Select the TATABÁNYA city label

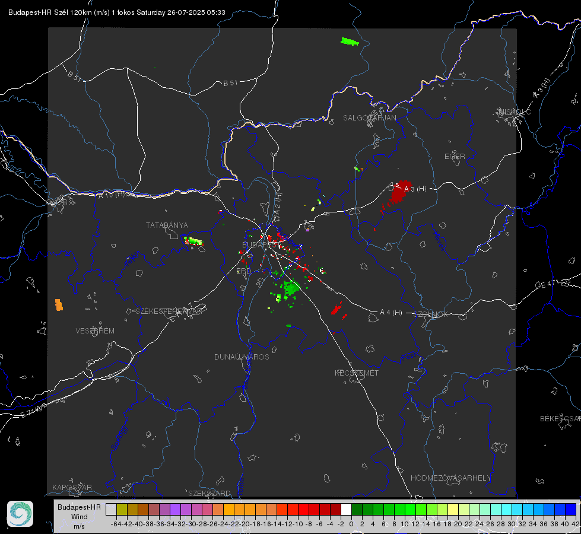tap(167, 225)
